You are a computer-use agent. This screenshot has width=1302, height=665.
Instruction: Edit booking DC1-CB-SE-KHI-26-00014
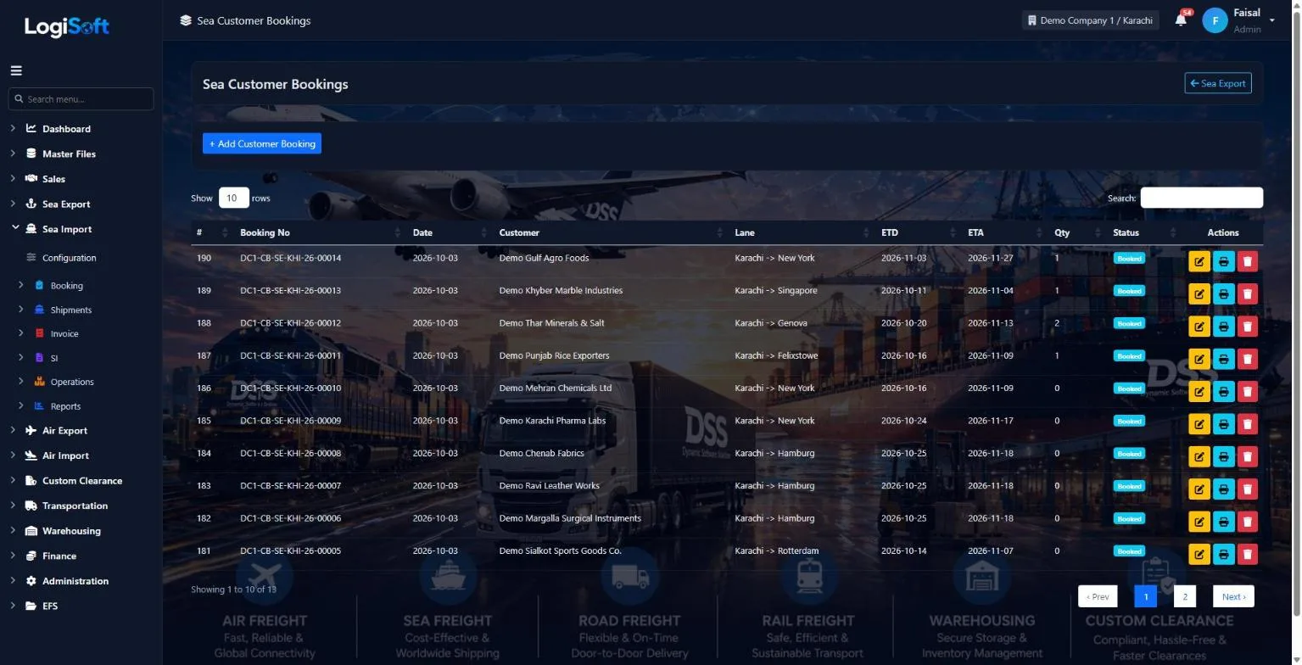pyautogui.click(x=1199, y=262)
